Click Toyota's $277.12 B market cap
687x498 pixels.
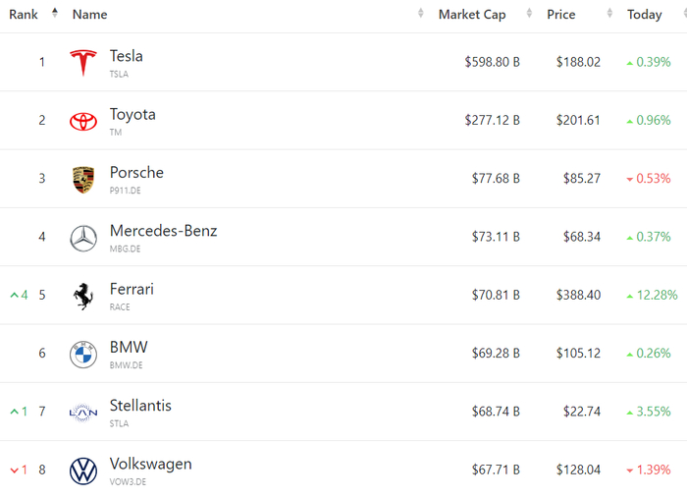click(492, 121)
